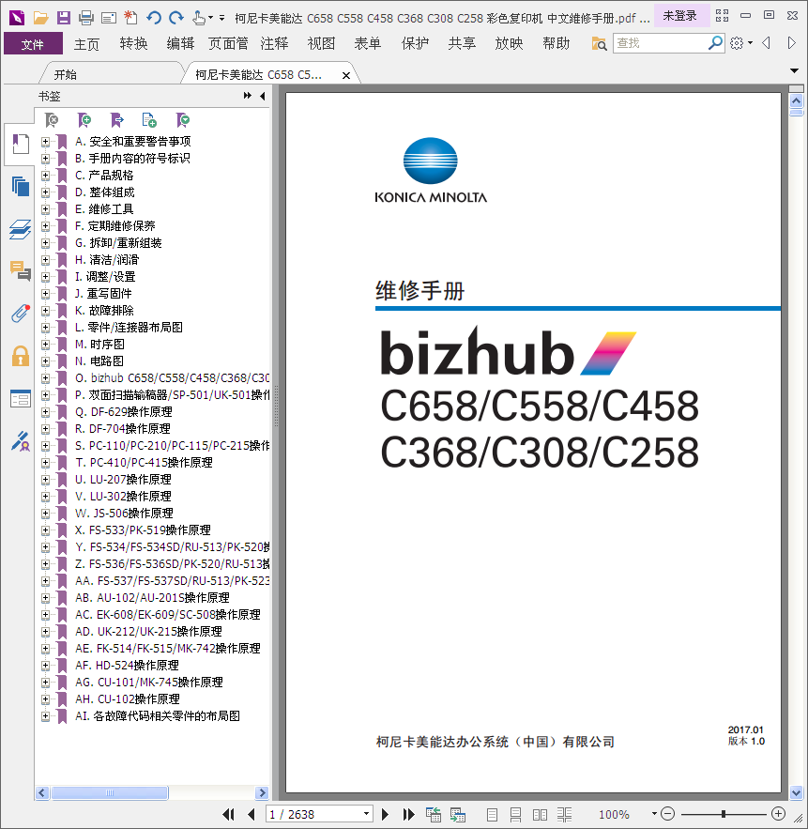Click the zoom out minus button
Viewport: 808px width, 829px height.
(668, 814)
